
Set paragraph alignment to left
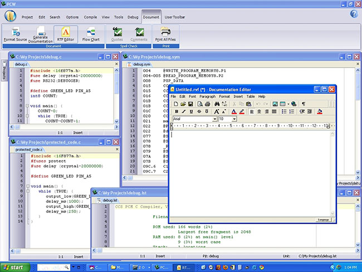[x=252, y=111]
